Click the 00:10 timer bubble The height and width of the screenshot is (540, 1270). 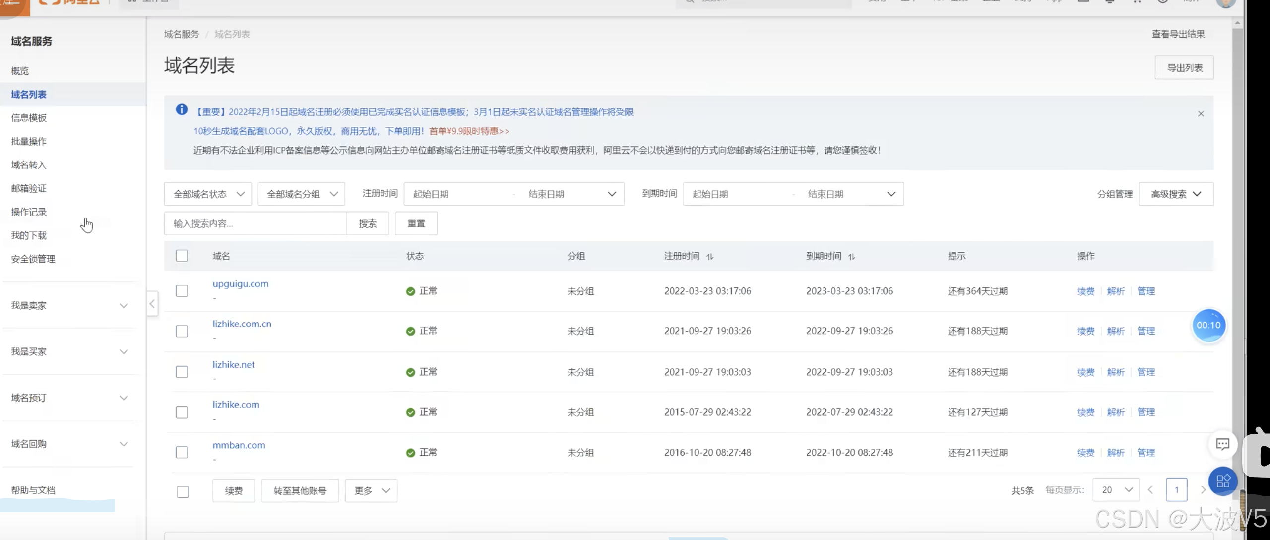point(1208,325)
